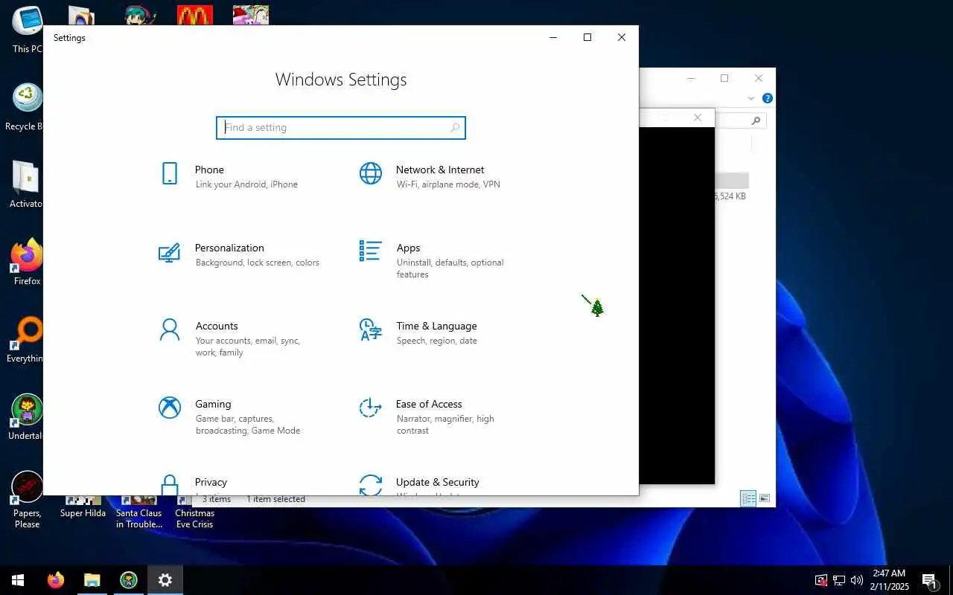Select Christmas Eve Crisis desktop shortcut
Screen dimensions: 953x595
[194, 512]
